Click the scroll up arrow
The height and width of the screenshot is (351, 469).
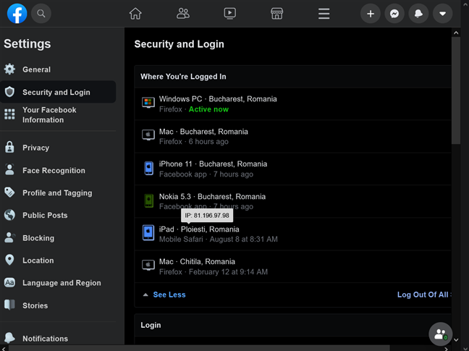456,33
